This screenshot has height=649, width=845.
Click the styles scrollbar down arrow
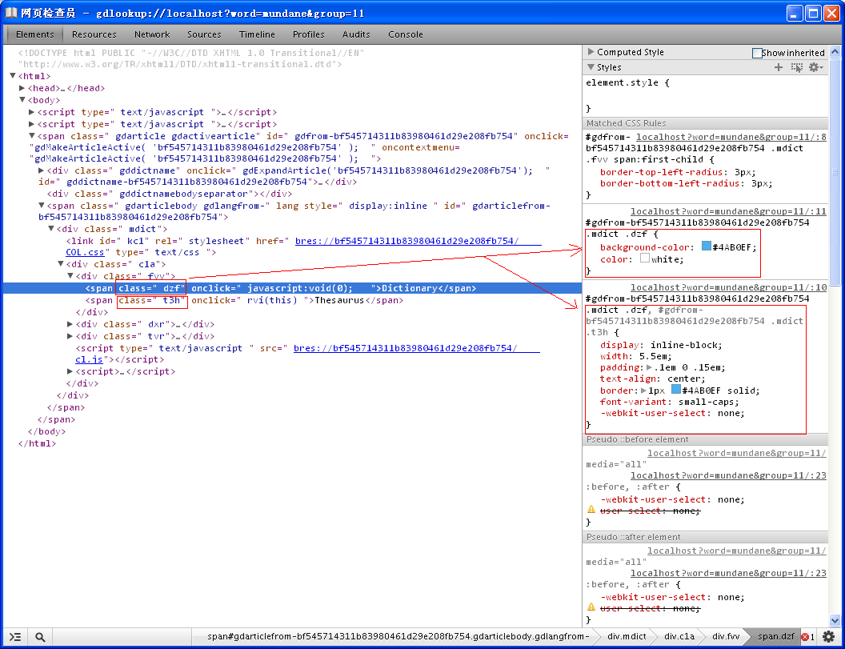835,620
